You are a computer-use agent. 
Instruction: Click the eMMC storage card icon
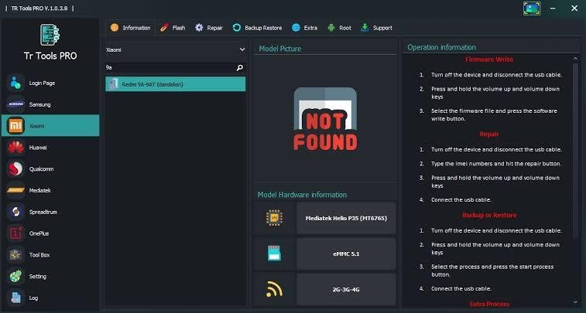coord(274,253)
